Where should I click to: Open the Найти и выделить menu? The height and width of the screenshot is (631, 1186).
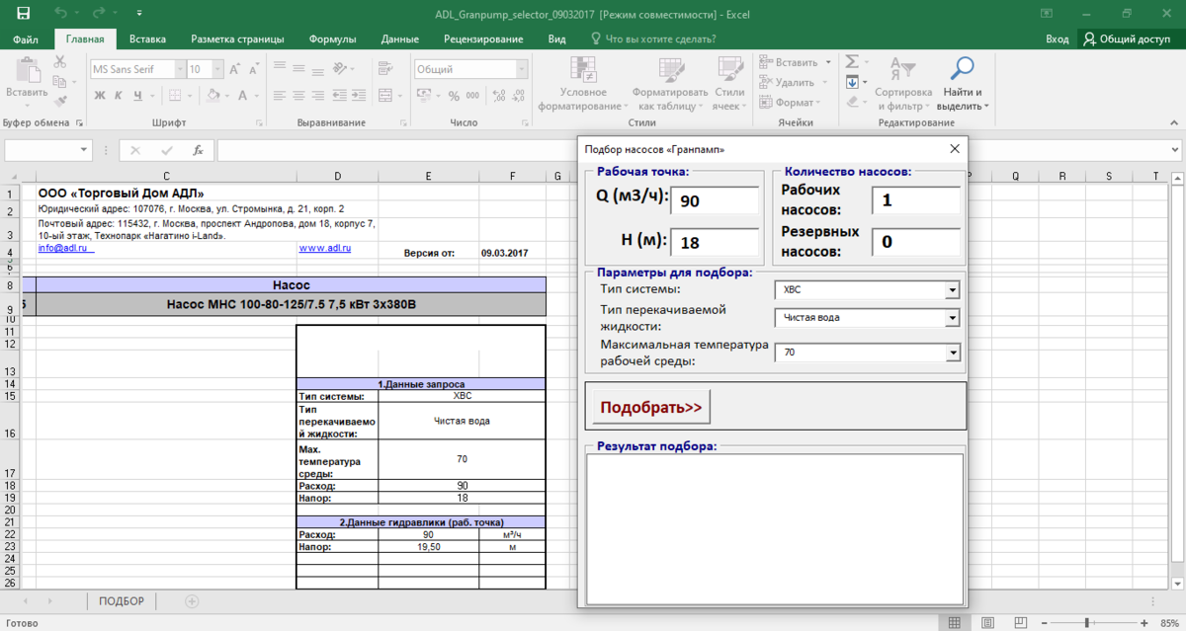pyautogui.click(x=962, y=84)
